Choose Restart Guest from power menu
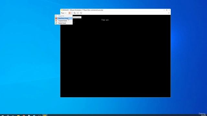207x116 pixels. [64, 23]
